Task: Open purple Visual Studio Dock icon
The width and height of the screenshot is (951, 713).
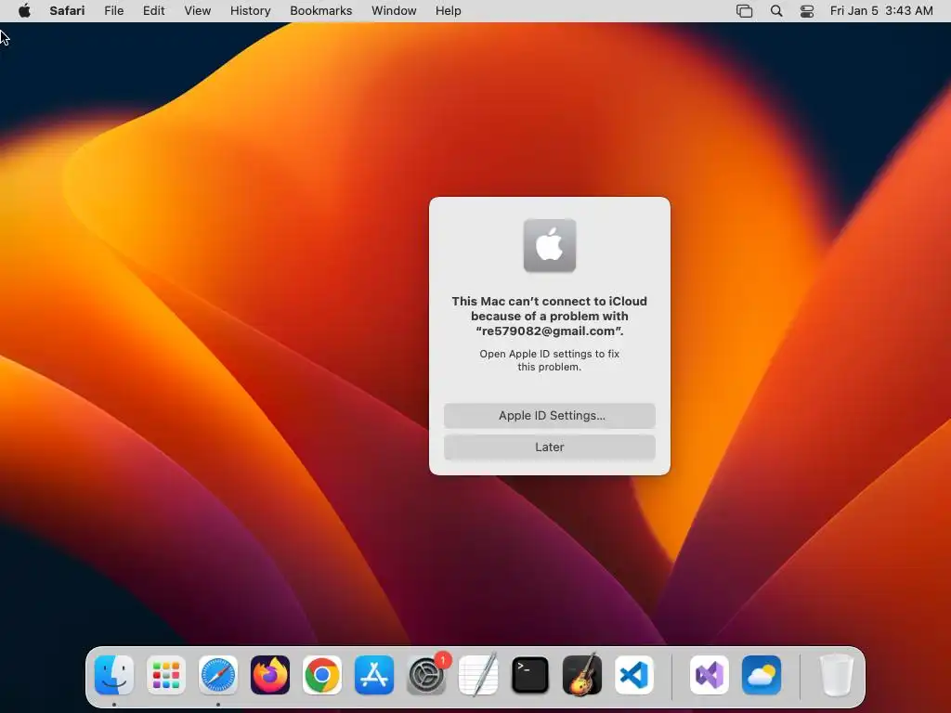Action: pos(709,675)
